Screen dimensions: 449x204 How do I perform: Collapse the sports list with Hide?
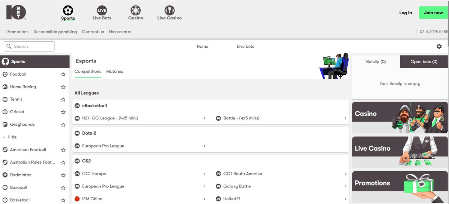(x=10, y=137)
